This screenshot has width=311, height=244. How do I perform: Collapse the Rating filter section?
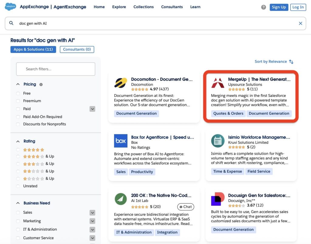[18, 141]
